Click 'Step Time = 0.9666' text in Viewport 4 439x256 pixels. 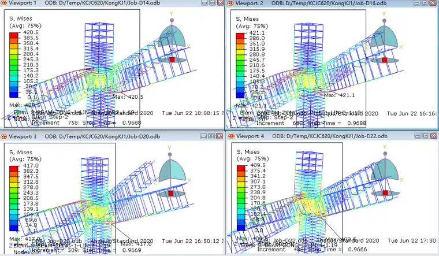[337, 249]
